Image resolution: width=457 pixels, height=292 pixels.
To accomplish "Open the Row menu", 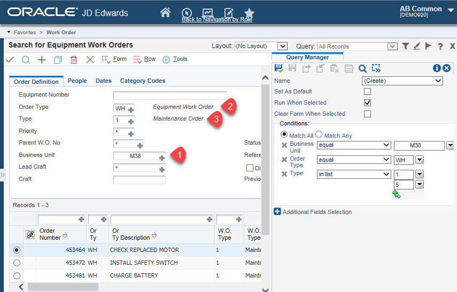I will (x=144, y=59).
